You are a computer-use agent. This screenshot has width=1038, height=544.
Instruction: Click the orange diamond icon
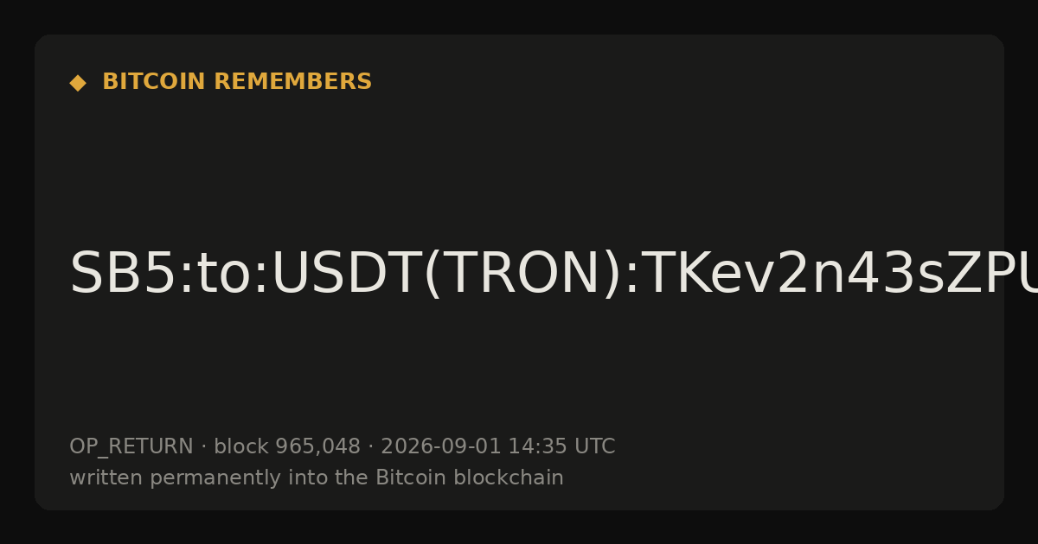(x=78, y=83)
